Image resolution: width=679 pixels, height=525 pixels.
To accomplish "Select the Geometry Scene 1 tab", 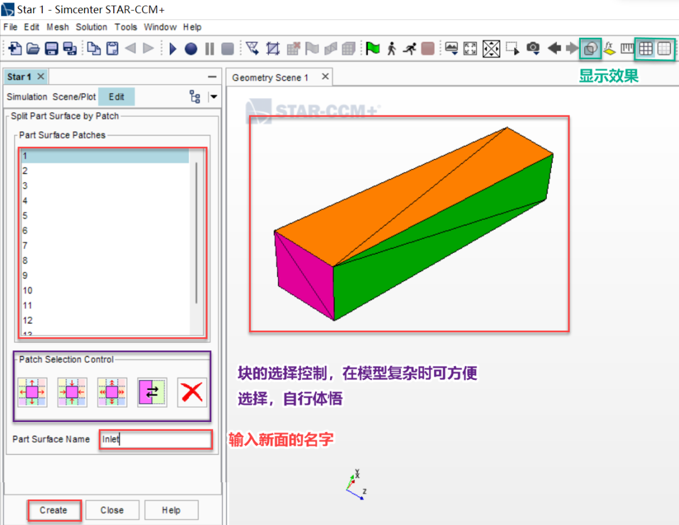I will [270, 77].
